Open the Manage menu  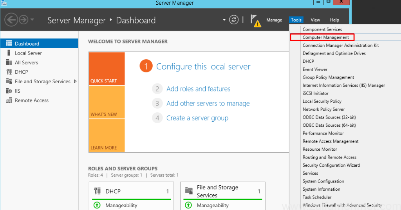coord(274,20)
